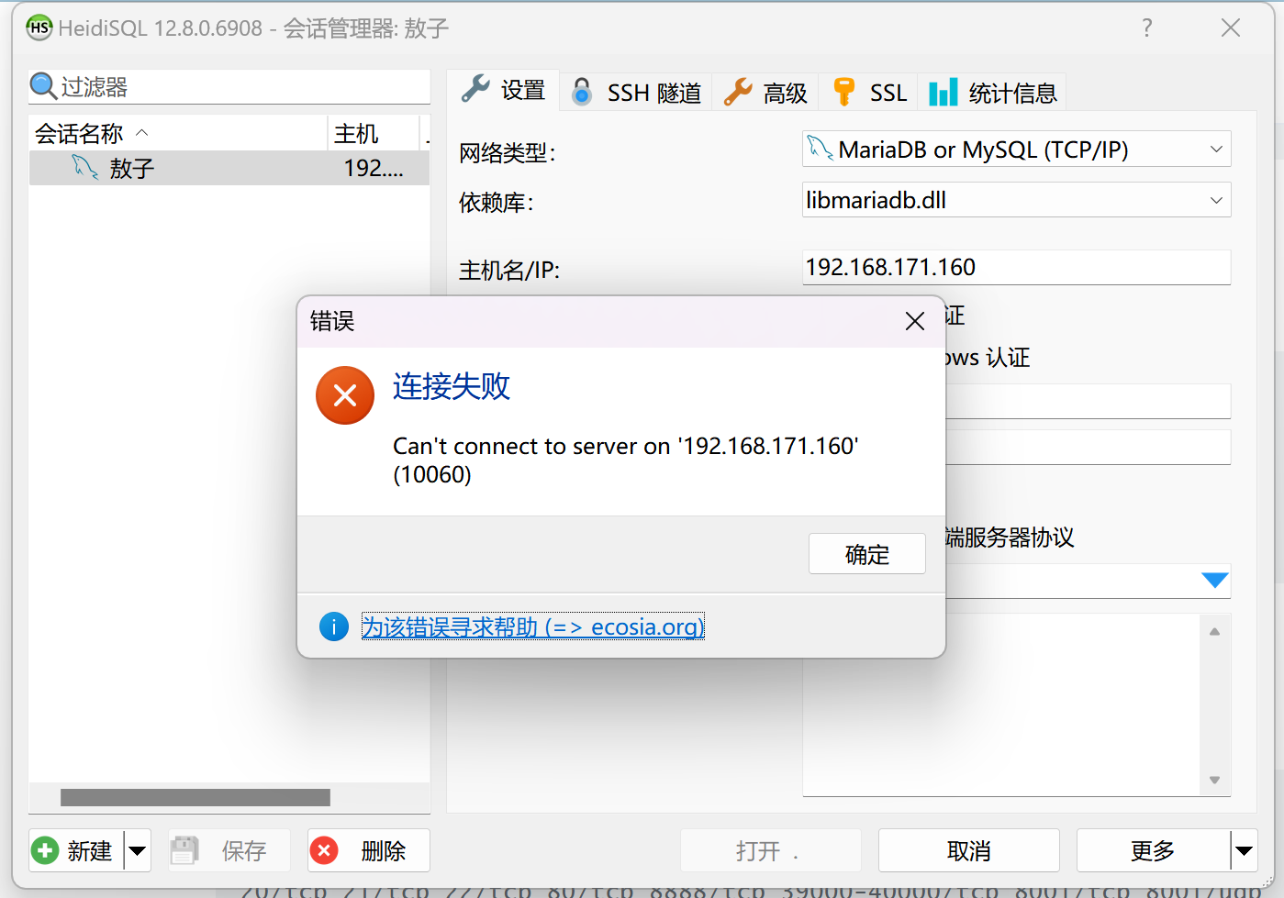1284x898 pixels.
Task: Click the blue info icon in dialog
Action: coord(334,626)
